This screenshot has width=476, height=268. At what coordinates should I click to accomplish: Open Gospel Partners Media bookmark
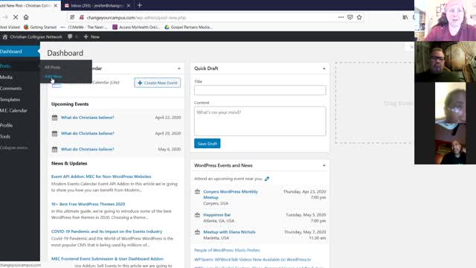pyautogui.click(x=188, y=27)
